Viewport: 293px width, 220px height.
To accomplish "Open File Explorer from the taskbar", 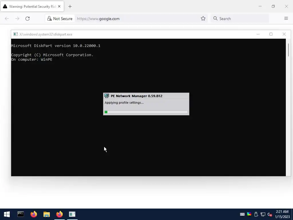I will (47, 214).
